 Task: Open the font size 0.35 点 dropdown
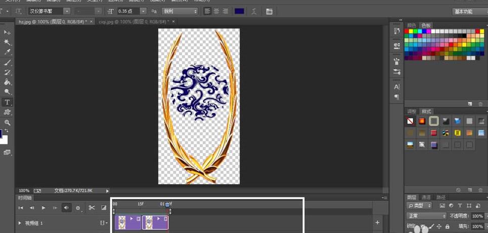click(143, 11)
